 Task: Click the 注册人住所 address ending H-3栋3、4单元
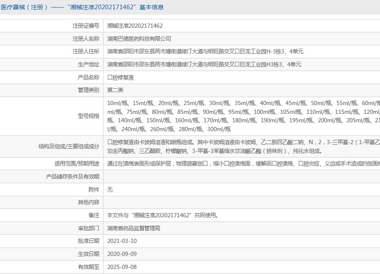(x=205, y=52)
